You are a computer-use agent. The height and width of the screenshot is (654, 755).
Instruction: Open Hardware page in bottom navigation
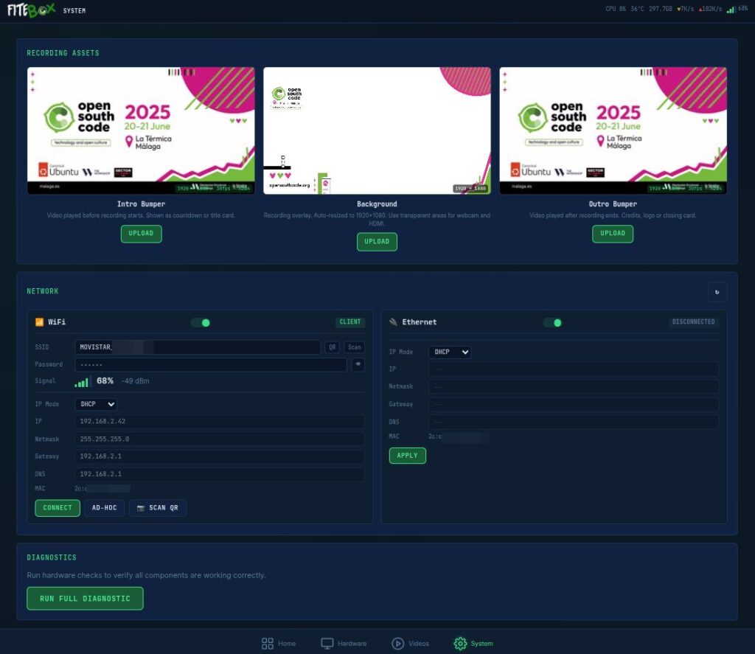point(344,644)
